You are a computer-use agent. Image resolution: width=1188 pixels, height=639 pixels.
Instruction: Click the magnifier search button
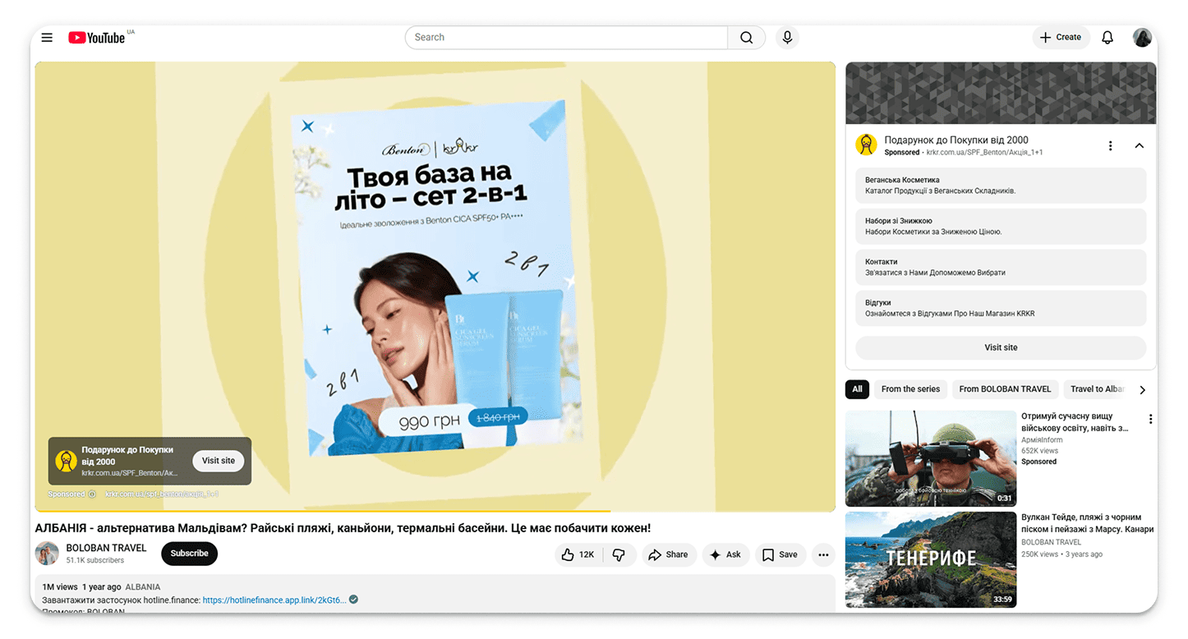click(x=746, y=38)
